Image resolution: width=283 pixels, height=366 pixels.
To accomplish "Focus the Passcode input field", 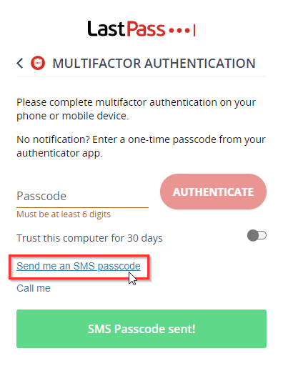I will (82, 197).
